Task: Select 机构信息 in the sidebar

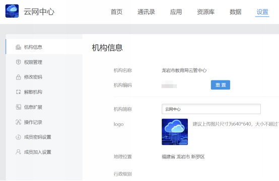Action: coord(44,47)
